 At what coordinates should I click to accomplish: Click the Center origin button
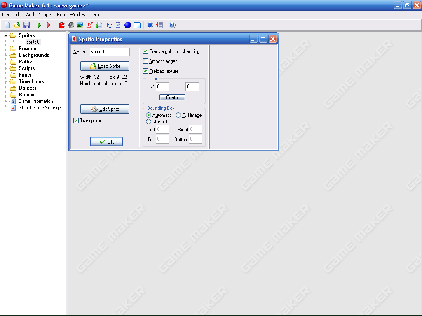(172, 98)
